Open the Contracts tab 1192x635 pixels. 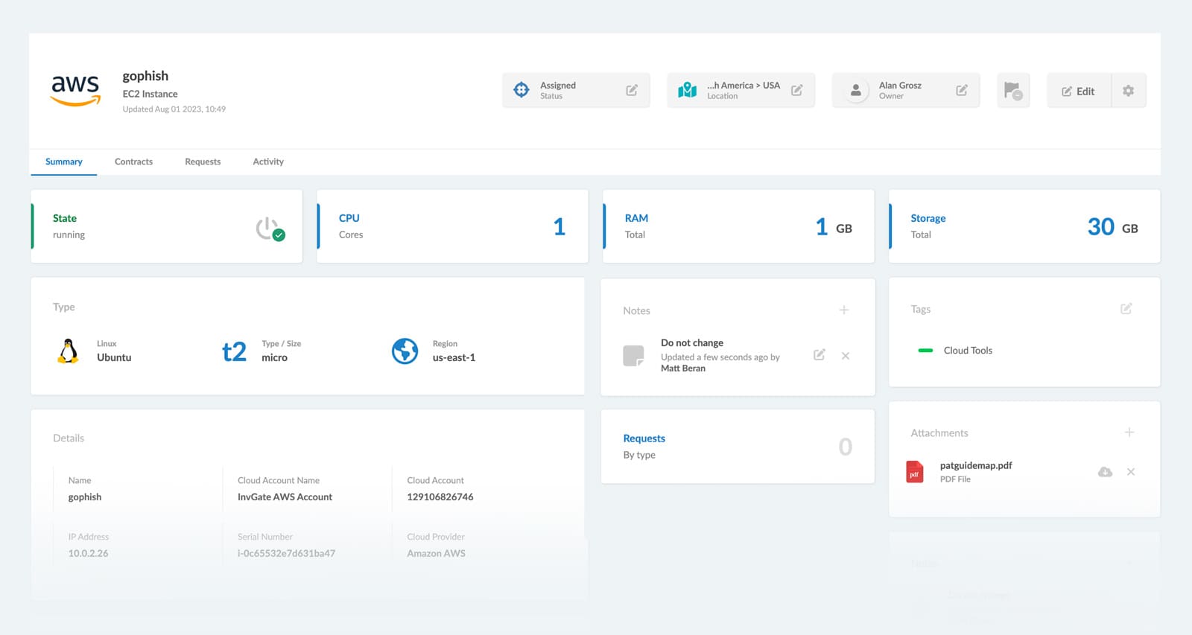(x=133, y=162)
